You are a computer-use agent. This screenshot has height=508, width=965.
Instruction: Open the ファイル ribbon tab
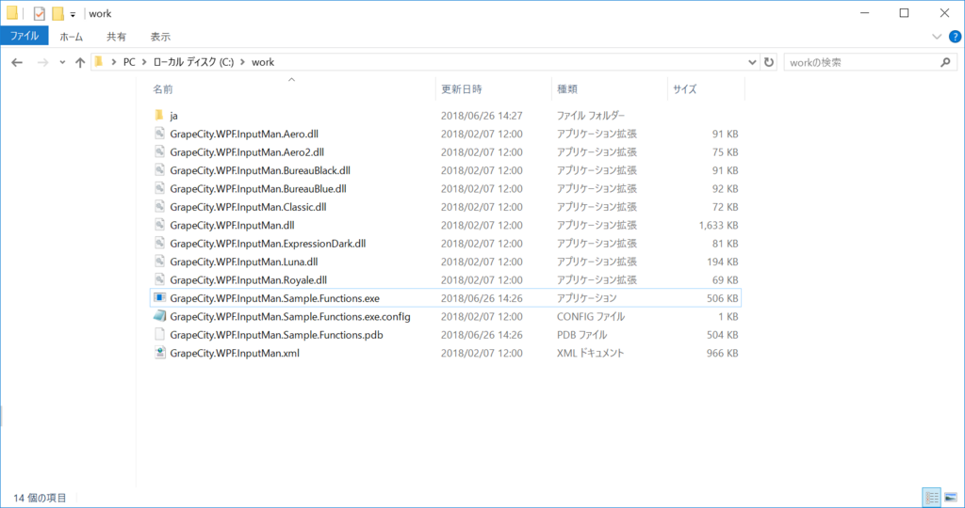24,37
